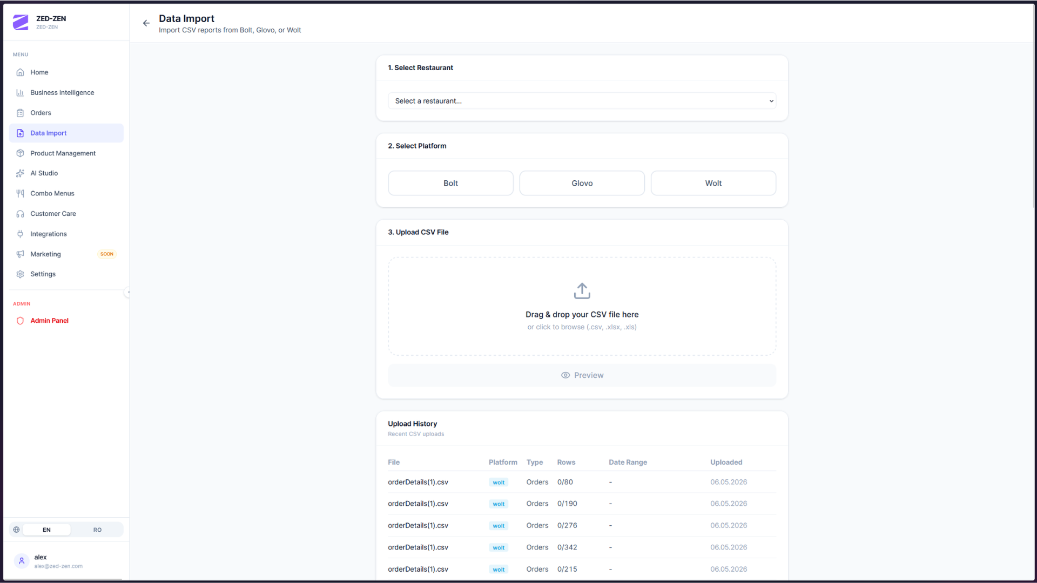Viewport: 1037px width, 583px height.
Task: Click the ZED-ZEN logo icon
Action: pyautogui.click(x=21, y=22)
